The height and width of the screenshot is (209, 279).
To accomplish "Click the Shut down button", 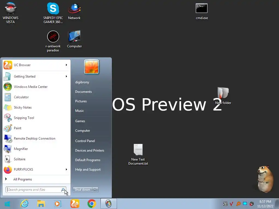I will point(82,190).
